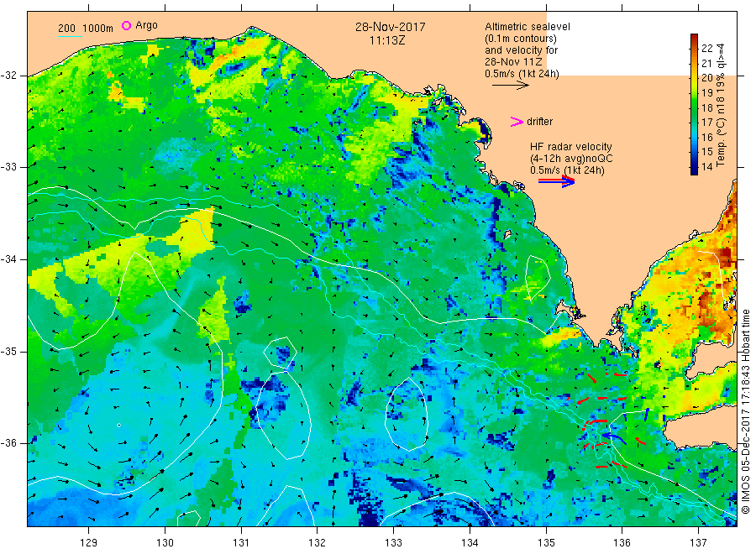Click color bar value 14
The width and height of the screenshot is (756, 554).
(706, 167)
